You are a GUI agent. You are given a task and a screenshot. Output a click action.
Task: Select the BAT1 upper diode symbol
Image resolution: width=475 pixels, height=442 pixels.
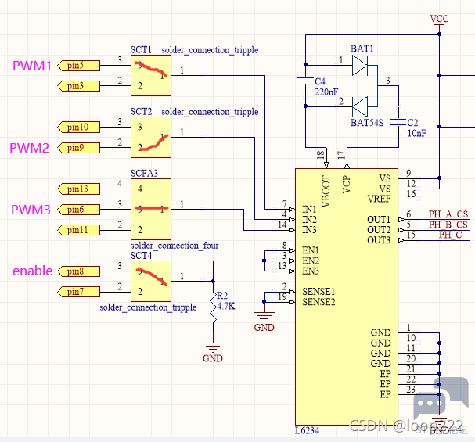362,66
